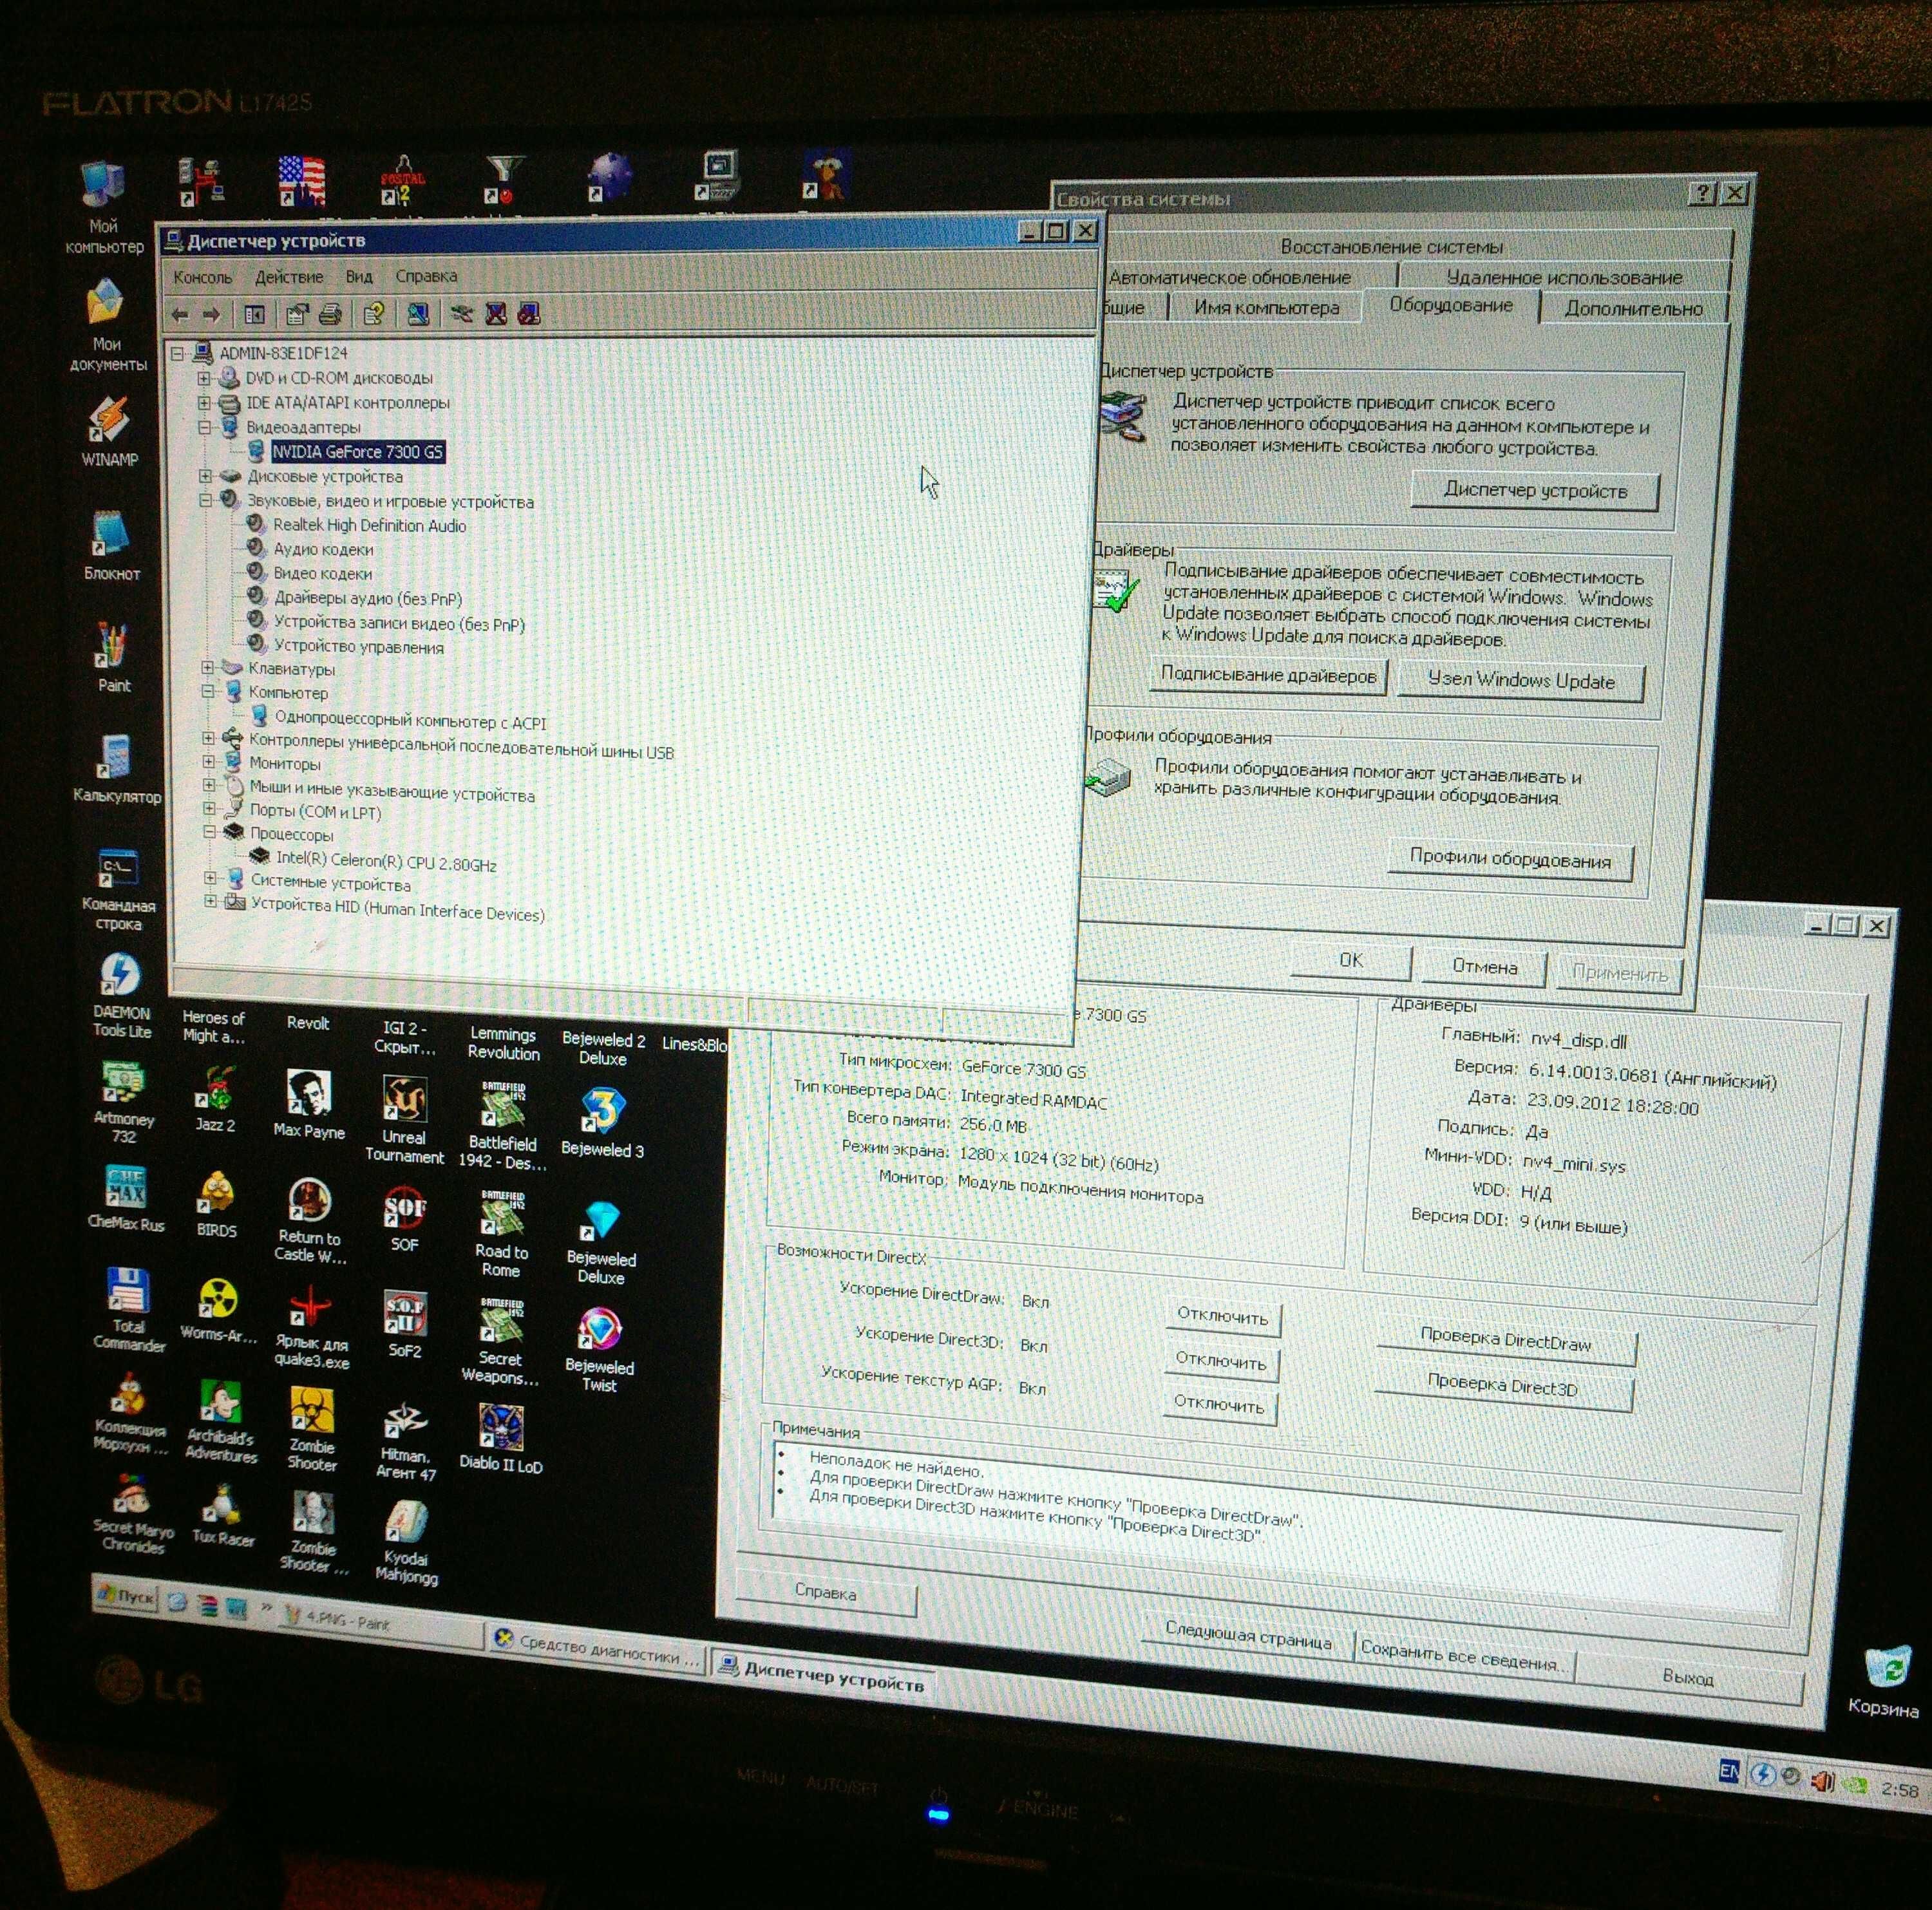This screenshot has width=1932, height=1910.
Task: Switch to the Дополнительно tab in System Properties
Action: 1633,309
